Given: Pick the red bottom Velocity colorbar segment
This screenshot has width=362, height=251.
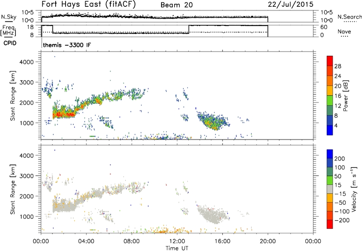Looking at the screenshot, I should [x=330, y=224].
